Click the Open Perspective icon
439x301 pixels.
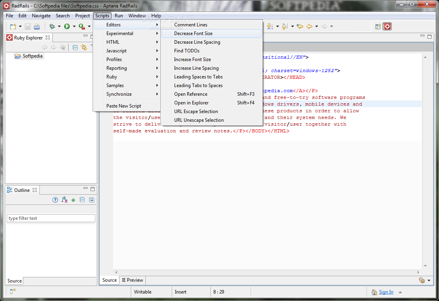[x=378, y=27]
